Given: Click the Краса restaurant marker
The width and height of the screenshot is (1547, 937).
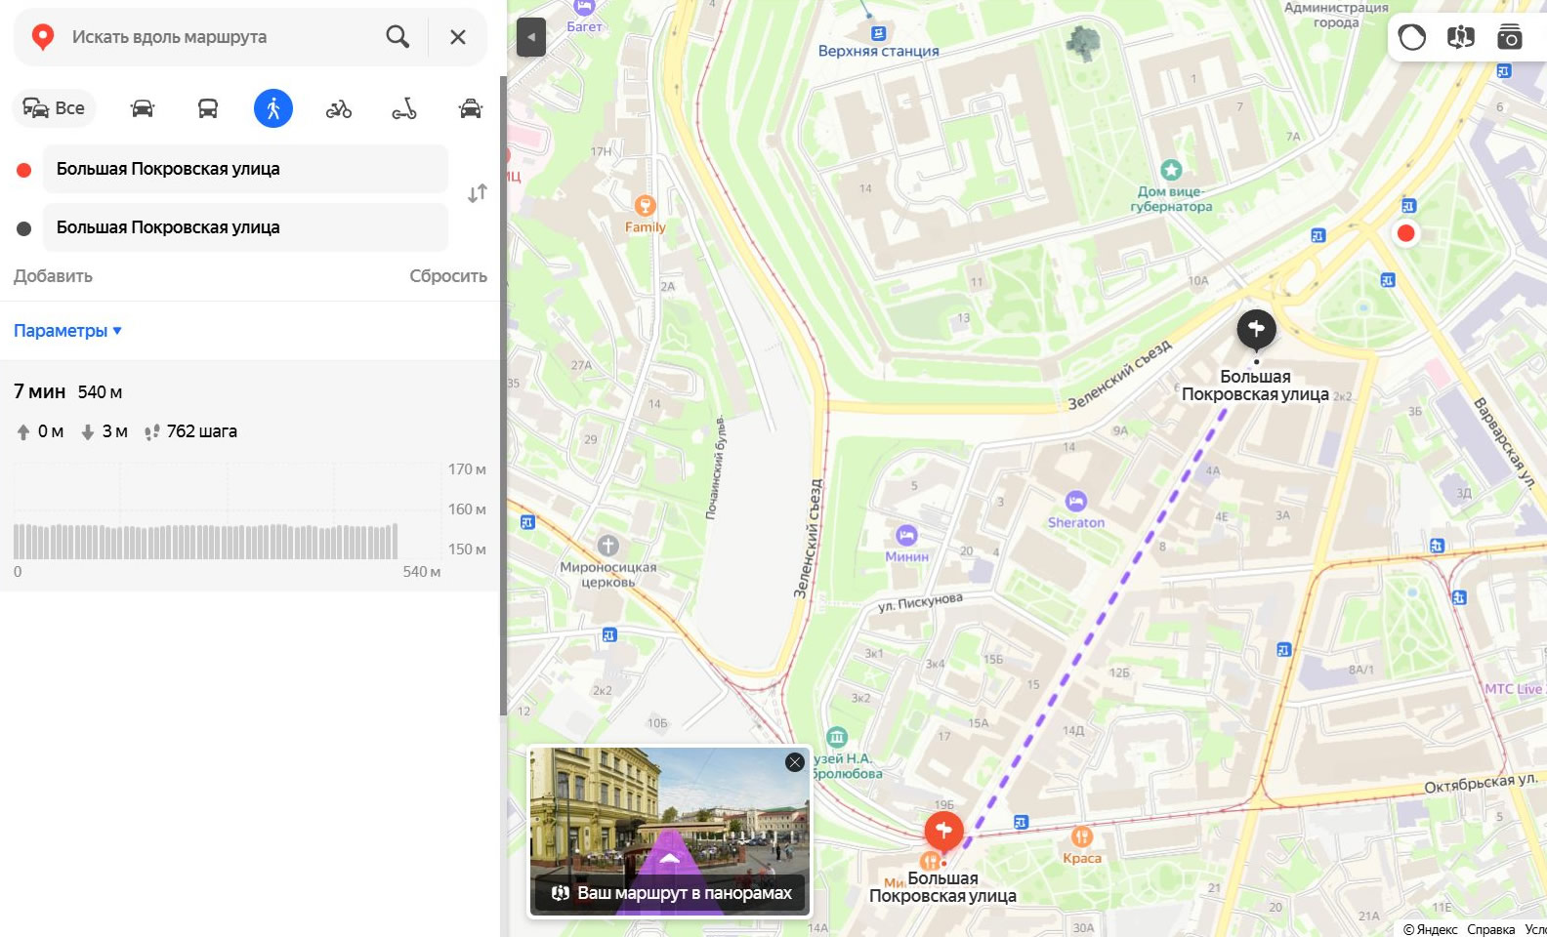Looking at the screenshot, I should [x=1081, y=836].
